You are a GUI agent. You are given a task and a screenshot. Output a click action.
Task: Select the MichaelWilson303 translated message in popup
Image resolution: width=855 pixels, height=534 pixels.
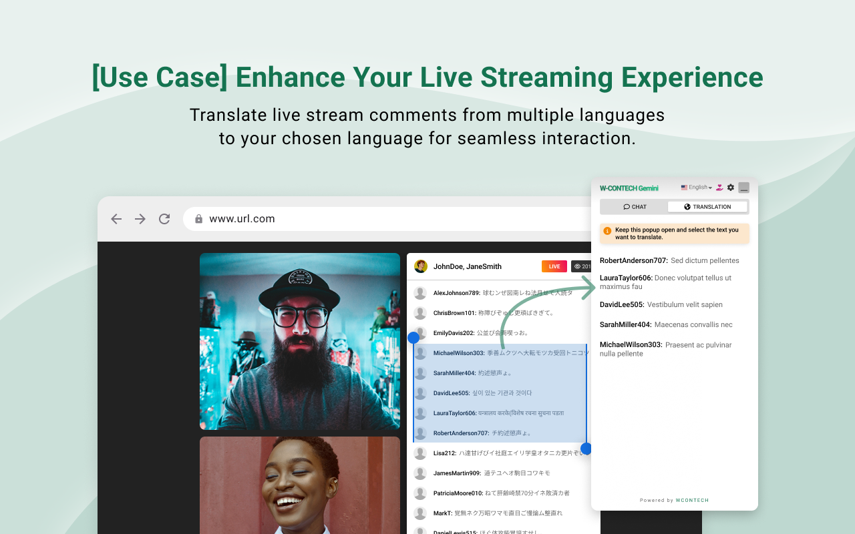666,349
